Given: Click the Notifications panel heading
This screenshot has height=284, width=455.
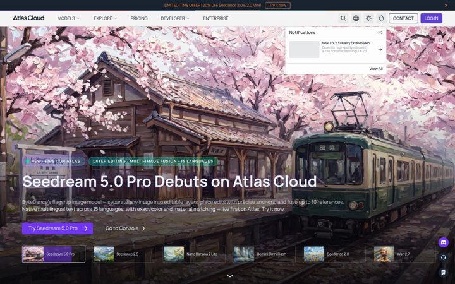Looking at the screenshot, I should pyautogui.click(x=302, y=32).
